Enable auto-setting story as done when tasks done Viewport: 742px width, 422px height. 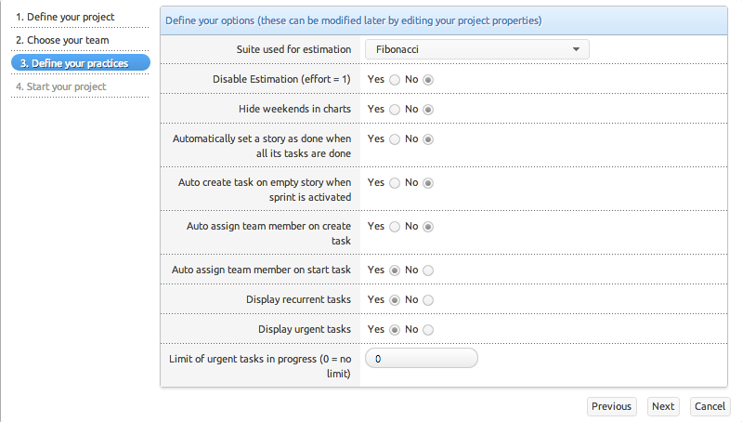pos(395,139)
